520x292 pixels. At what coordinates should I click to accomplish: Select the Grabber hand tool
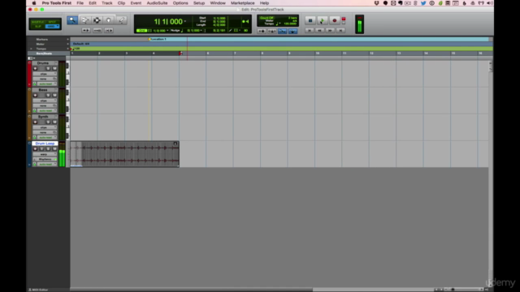(109, 20)
